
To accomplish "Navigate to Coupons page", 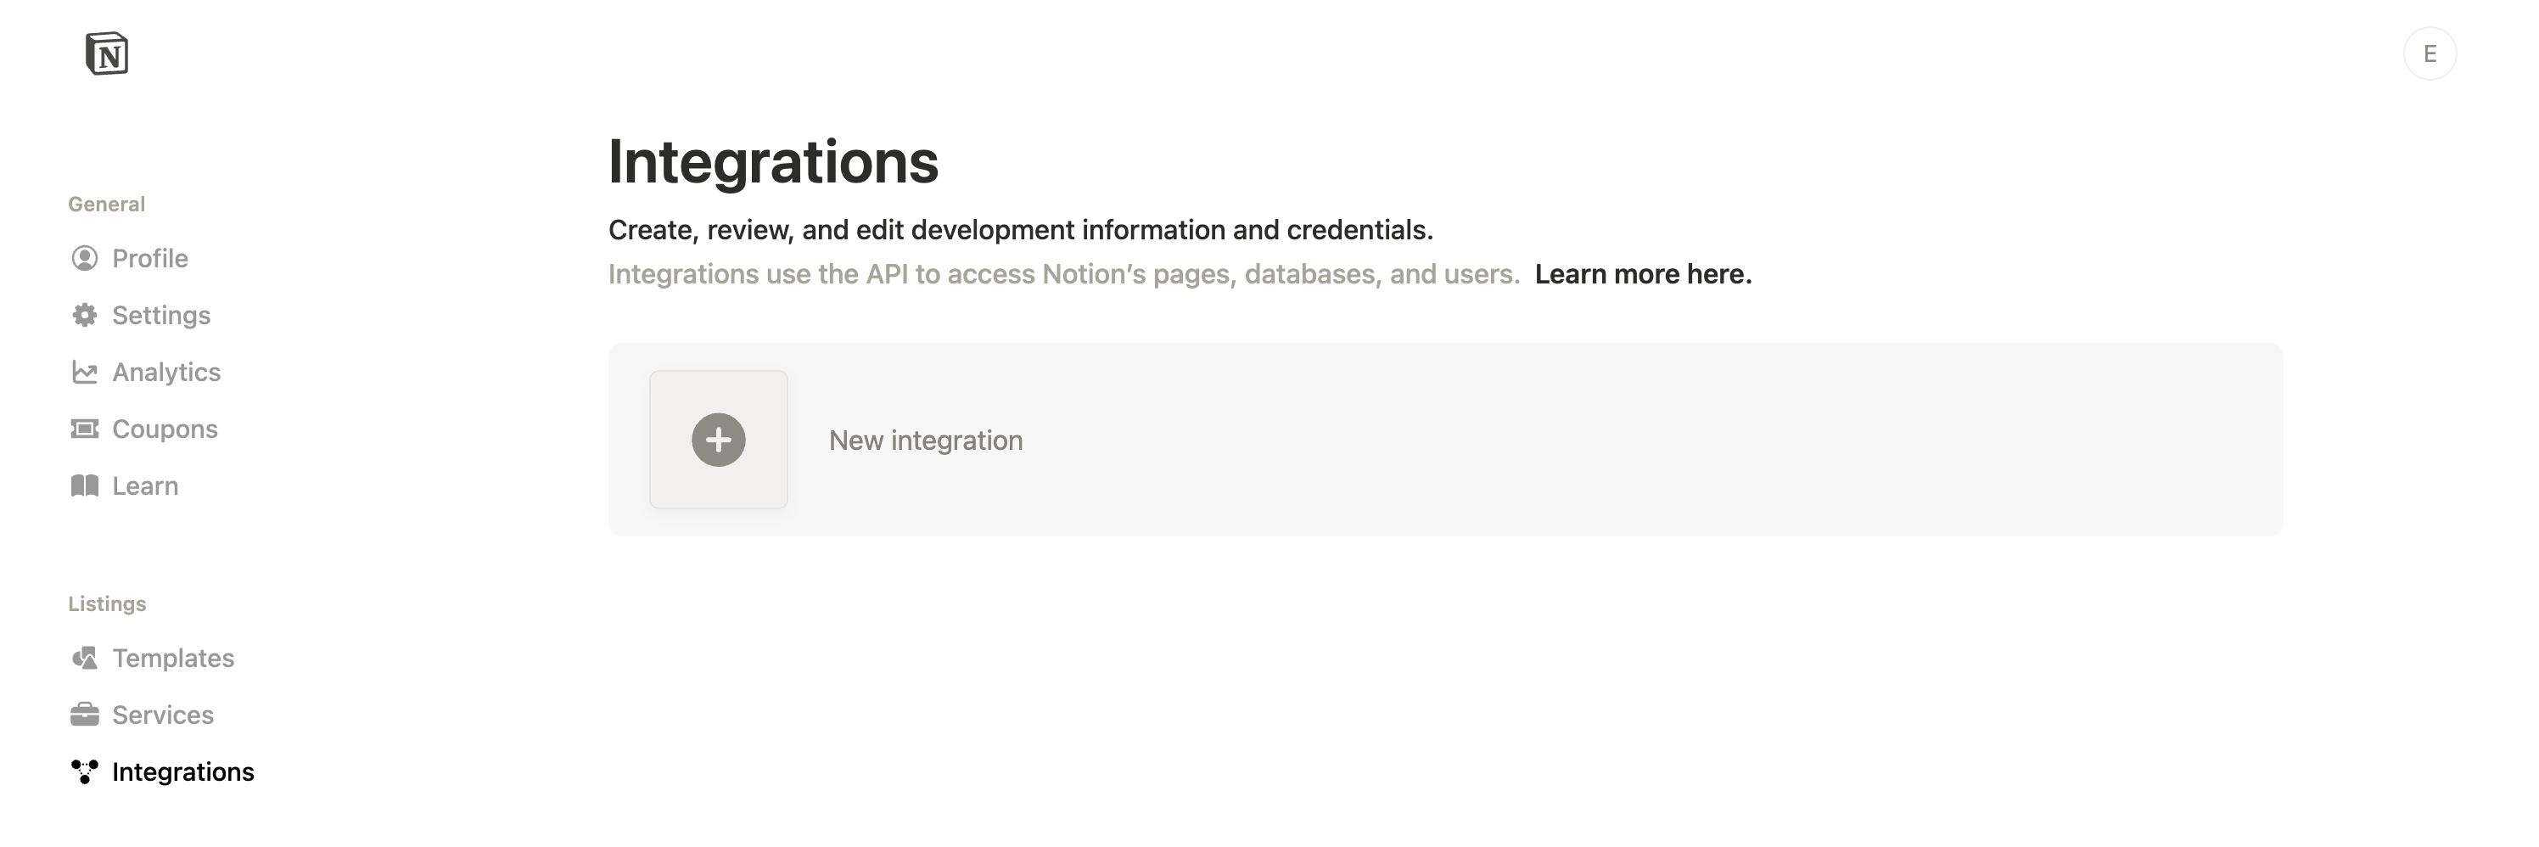I will coord(165,429).
